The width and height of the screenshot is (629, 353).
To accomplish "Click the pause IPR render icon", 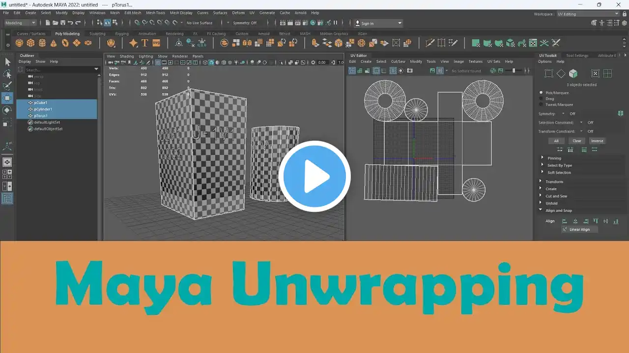I will pyautogui.click(x=336, y=23).
